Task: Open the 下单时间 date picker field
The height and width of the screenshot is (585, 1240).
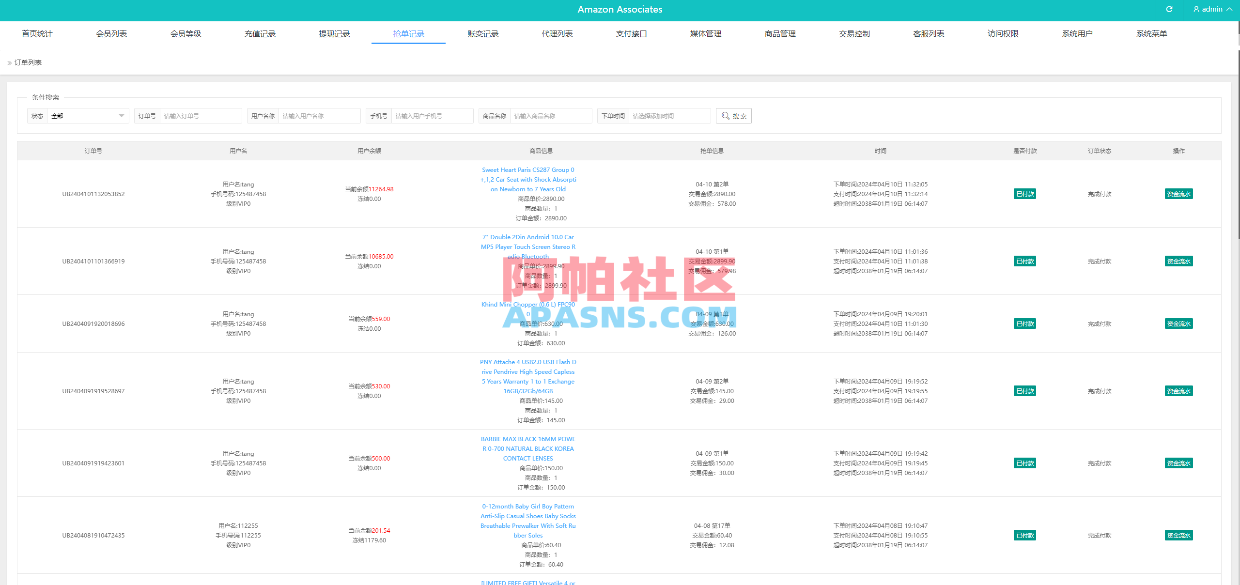Action: pyautogui.click(x=669, y=116)
